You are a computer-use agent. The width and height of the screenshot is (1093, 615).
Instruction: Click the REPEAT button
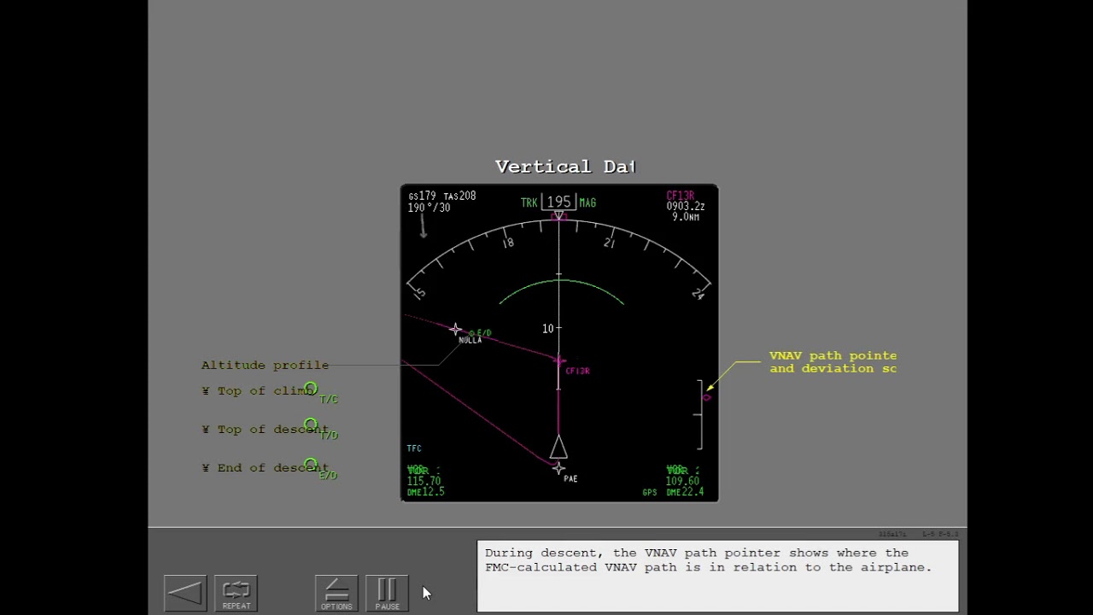click(x=236, y=593)
